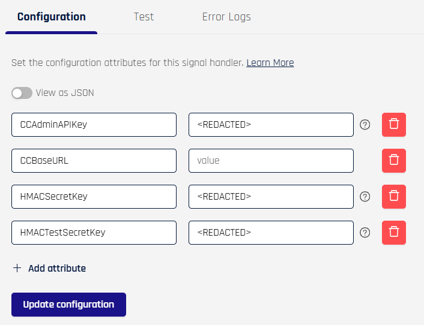Switch to the Test tab
Screen dimensions: 424x325
(144, 17)
